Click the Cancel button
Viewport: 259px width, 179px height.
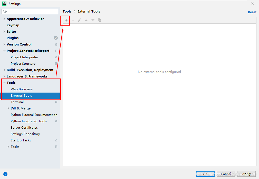[x=226, y=174]
